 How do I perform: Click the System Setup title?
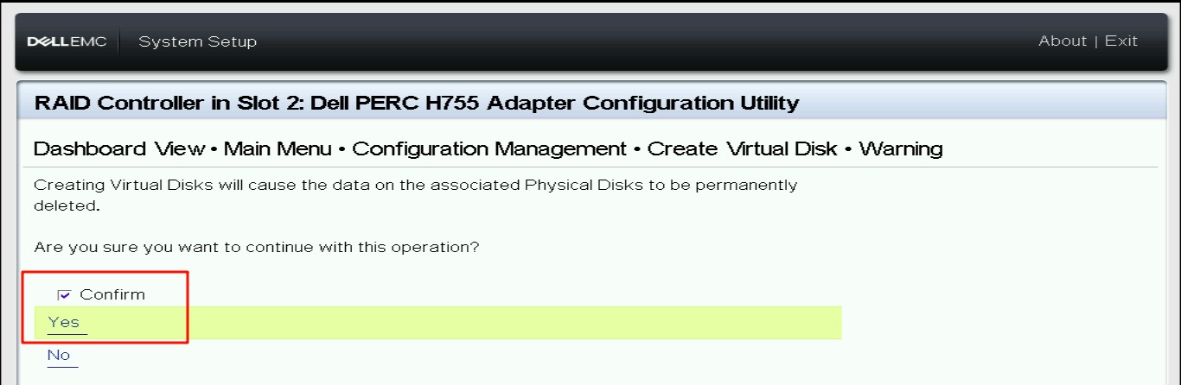point(197,41)
